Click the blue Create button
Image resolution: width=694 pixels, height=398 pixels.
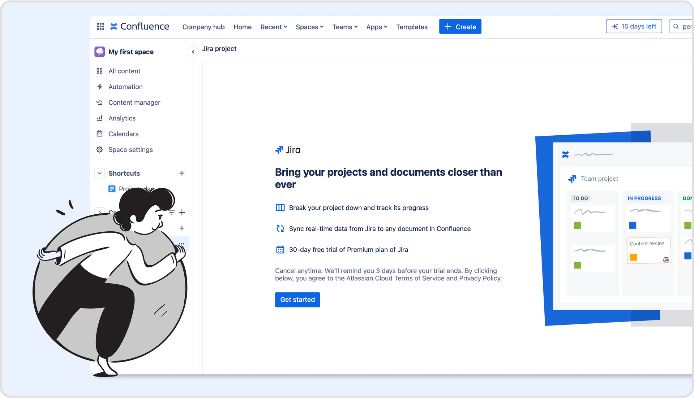click(x=460, y=27)
